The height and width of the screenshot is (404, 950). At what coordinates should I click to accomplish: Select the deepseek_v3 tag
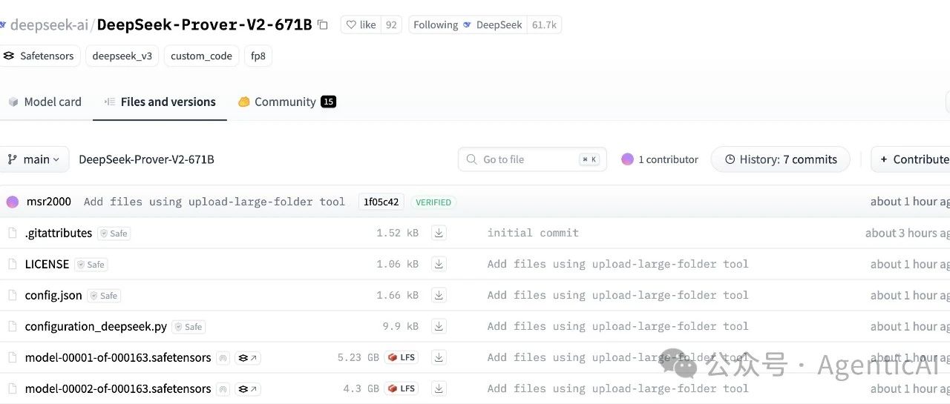[x=122, y=56]
